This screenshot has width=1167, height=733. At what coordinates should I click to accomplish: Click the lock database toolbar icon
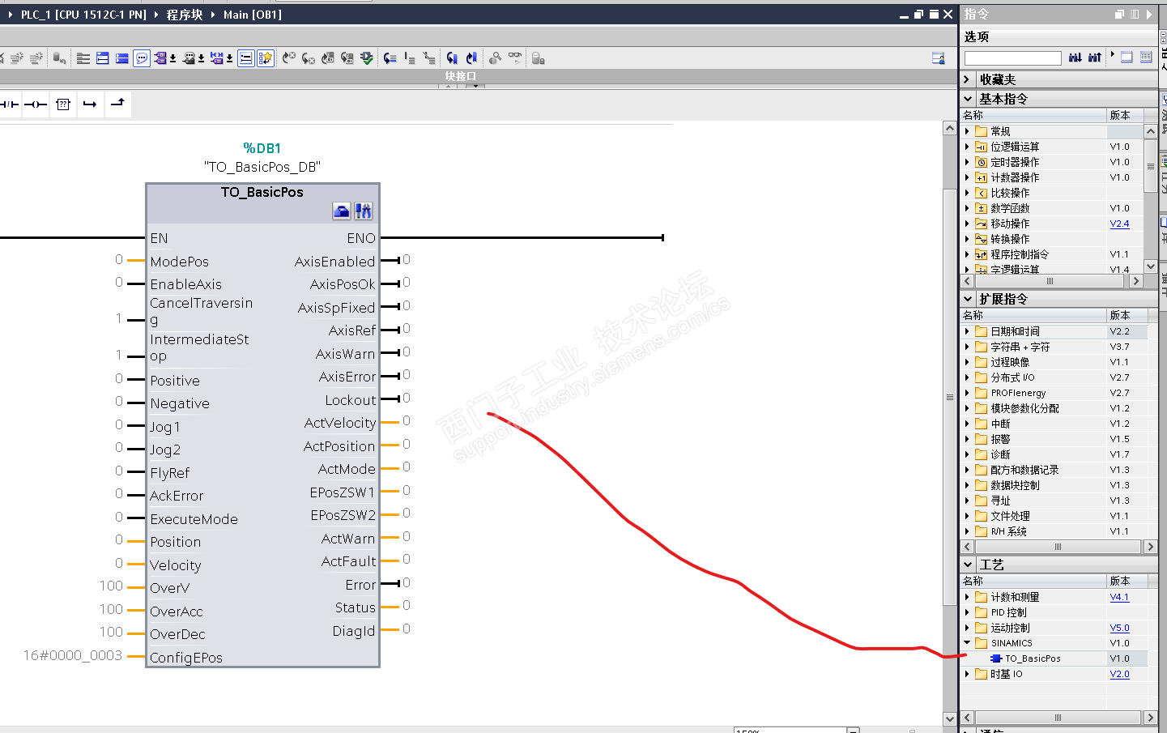[539, 58]
